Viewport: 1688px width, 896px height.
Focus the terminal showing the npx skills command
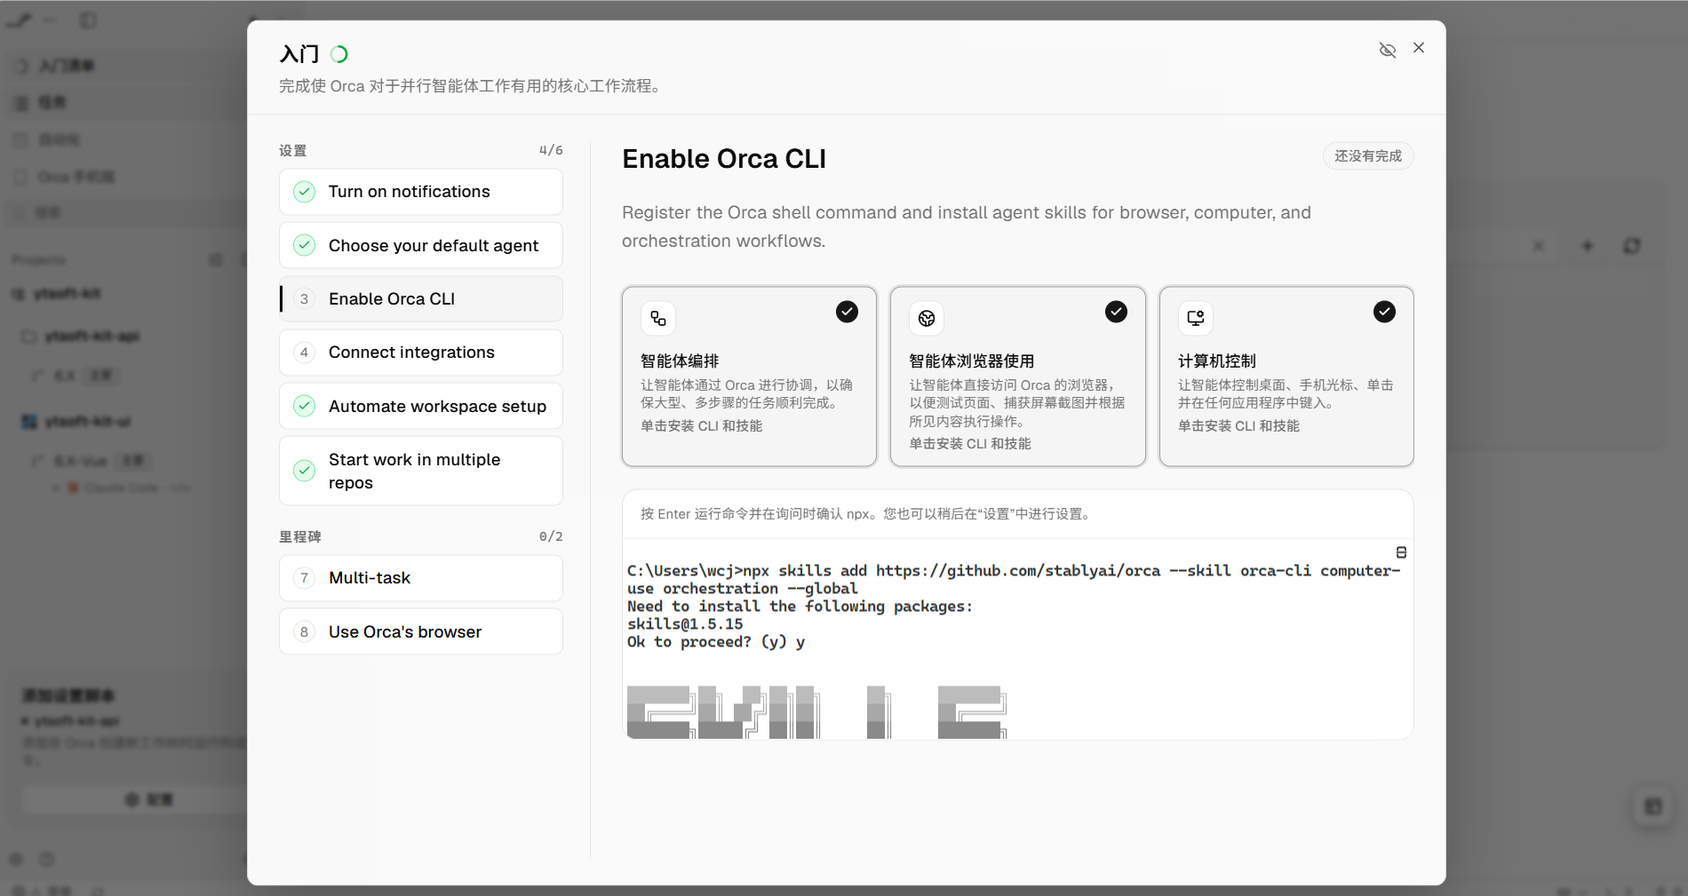point(1017,639)
